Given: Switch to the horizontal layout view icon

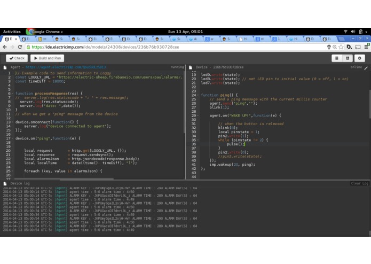Looking at the screenshot, I should tap(337, 58).
